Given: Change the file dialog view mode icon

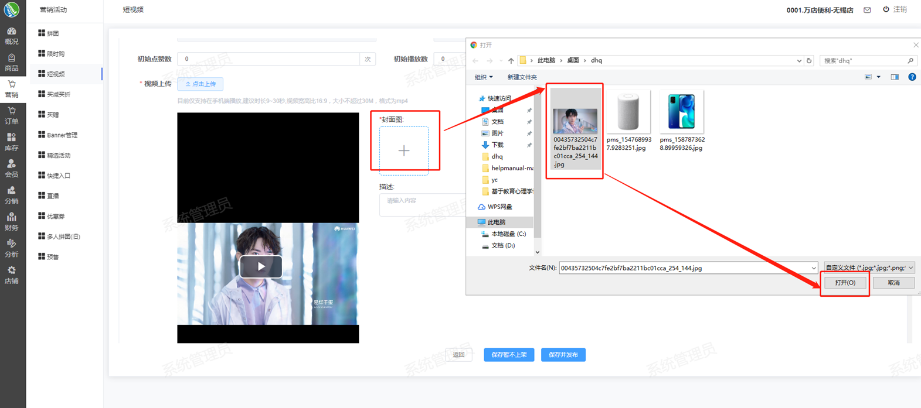Looking at the screenshot, I should pos(868,77).
